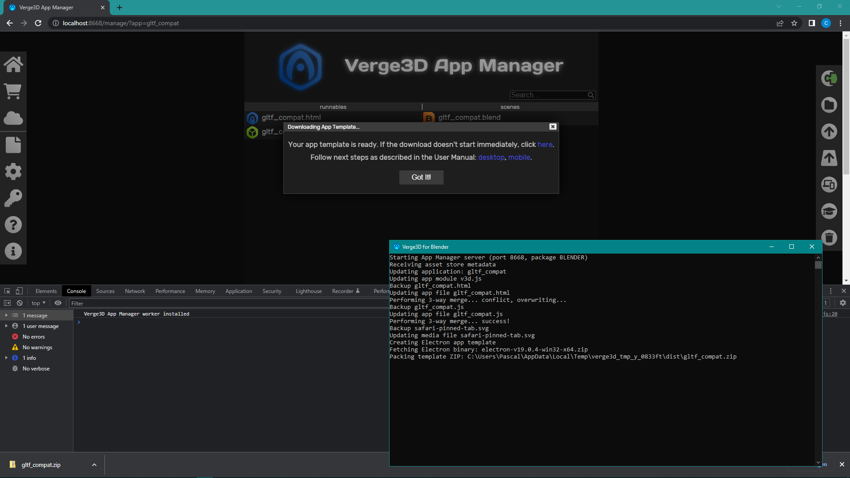The width and height of the screenshot is (850, 478).
Task: Switch to the Memory tab
Action: (205, 291)
